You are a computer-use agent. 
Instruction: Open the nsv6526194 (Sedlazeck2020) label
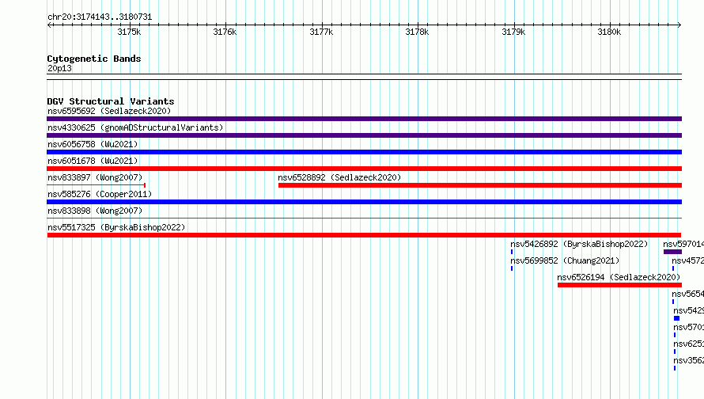(x=619, y=277)
